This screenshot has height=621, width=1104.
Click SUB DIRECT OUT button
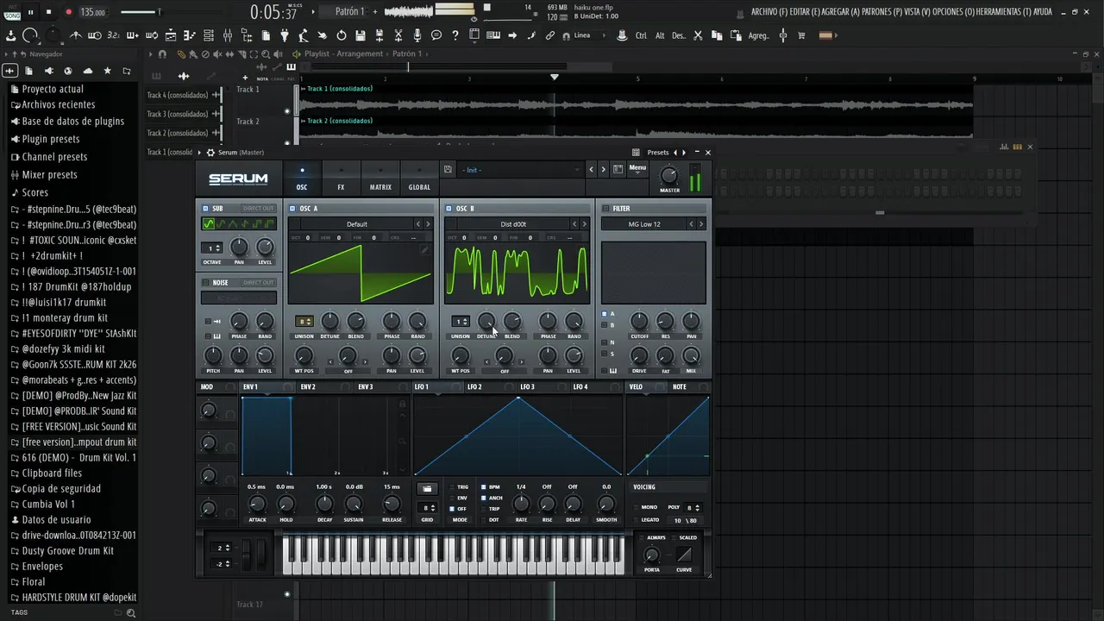point(257,209)
